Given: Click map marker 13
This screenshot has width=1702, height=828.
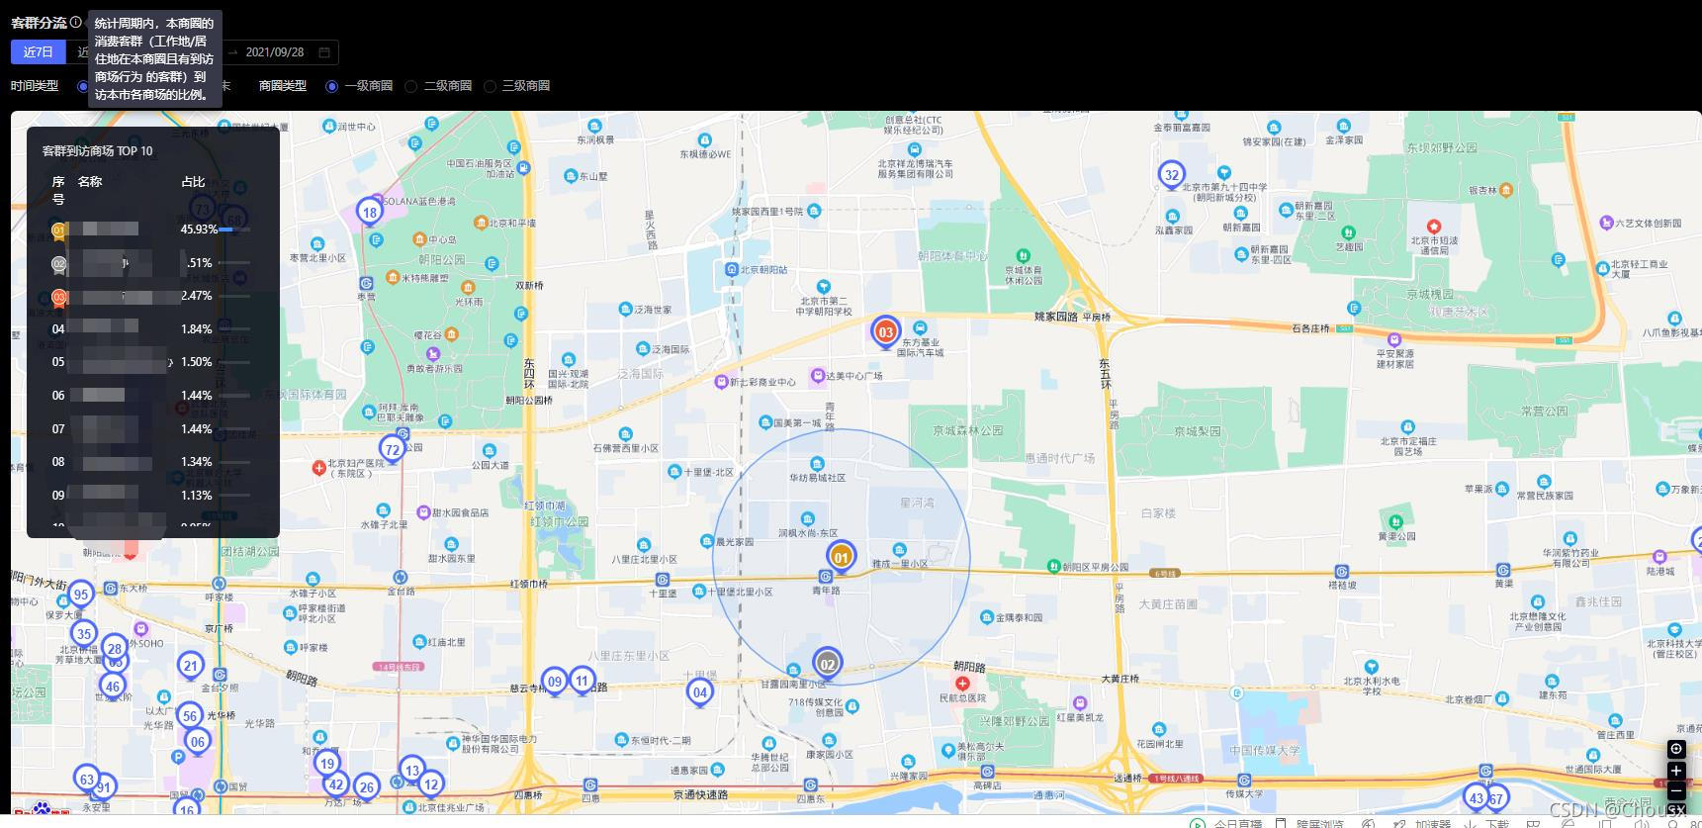Looking at the screenshot, I should pos(412,770).
